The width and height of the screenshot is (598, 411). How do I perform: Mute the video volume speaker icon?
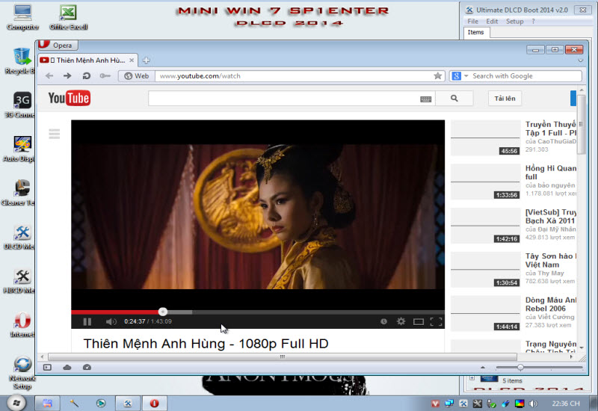111,322
